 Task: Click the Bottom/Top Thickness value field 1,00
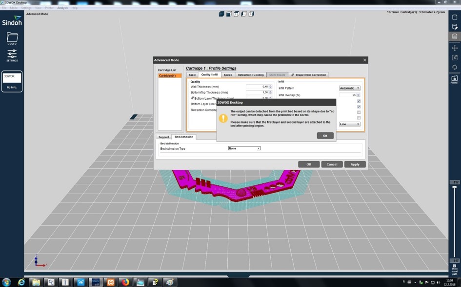(257, 92)
